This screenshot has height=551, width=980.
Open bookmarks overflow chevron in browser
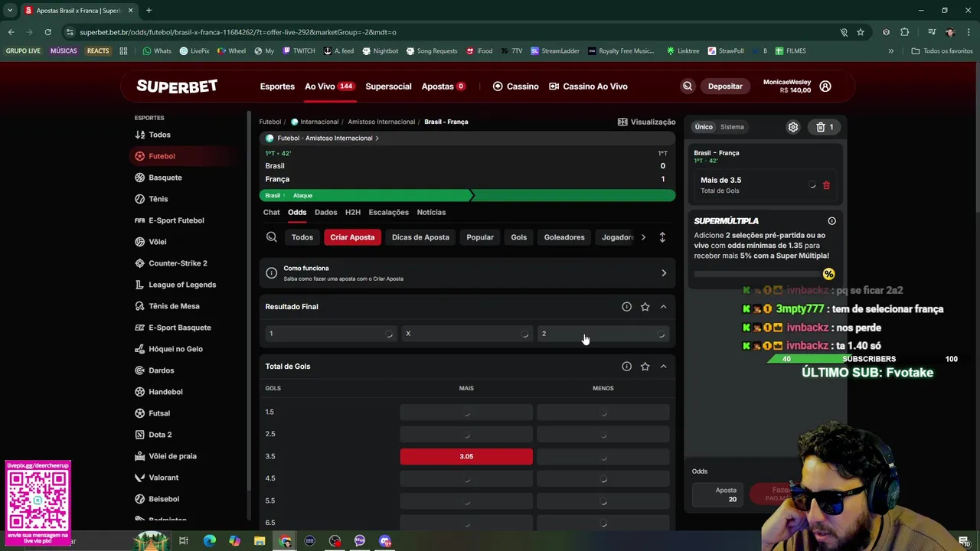890,51
